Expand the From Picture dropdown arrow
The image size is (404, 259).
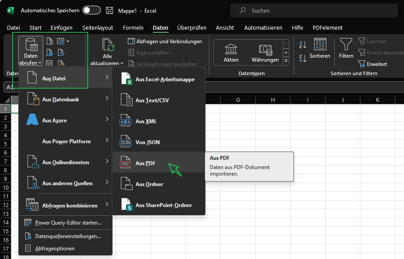[68, 41]
